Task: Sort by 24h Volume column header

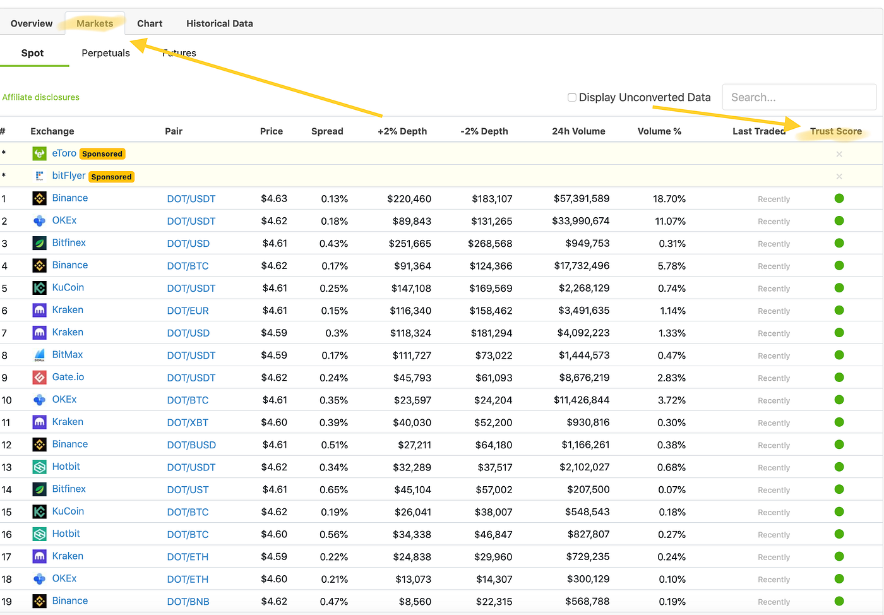Action: pyautogui.click(x=578, y=131)
